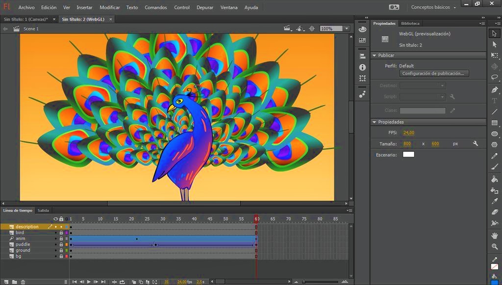This screenshot has height=285, width=502.
Task: Open the Transform panel icon
Action: tap(362, 78)
